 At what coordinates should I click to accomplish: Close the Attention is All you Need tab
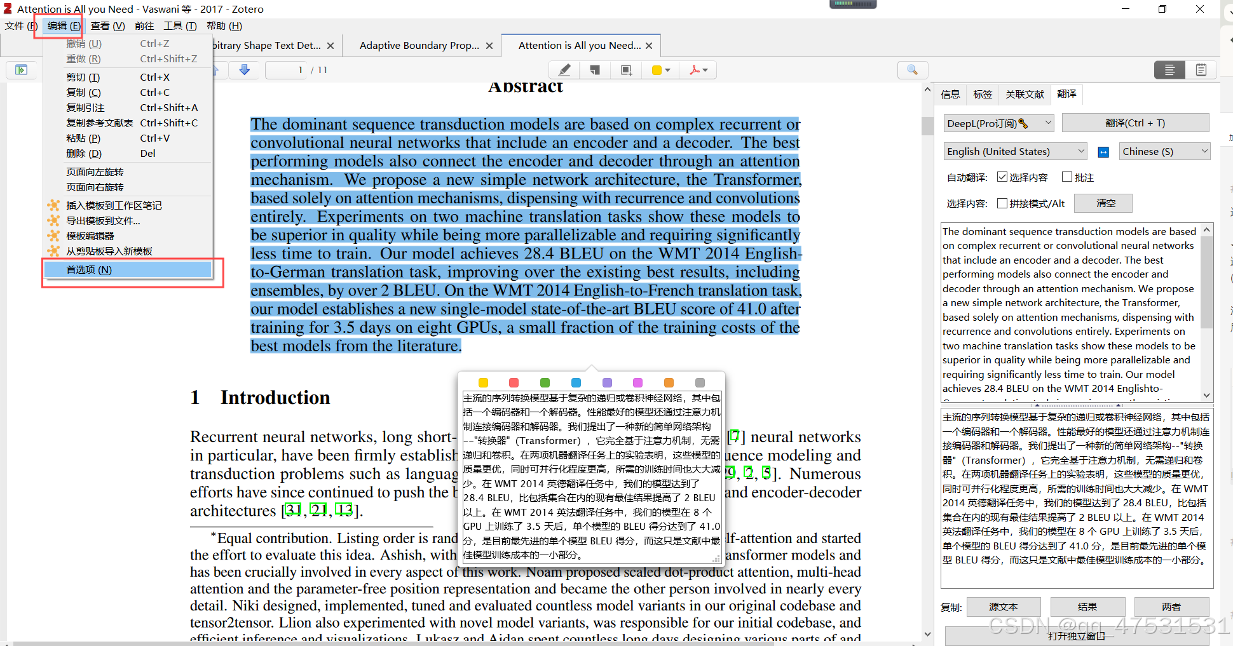pos(649,46)
